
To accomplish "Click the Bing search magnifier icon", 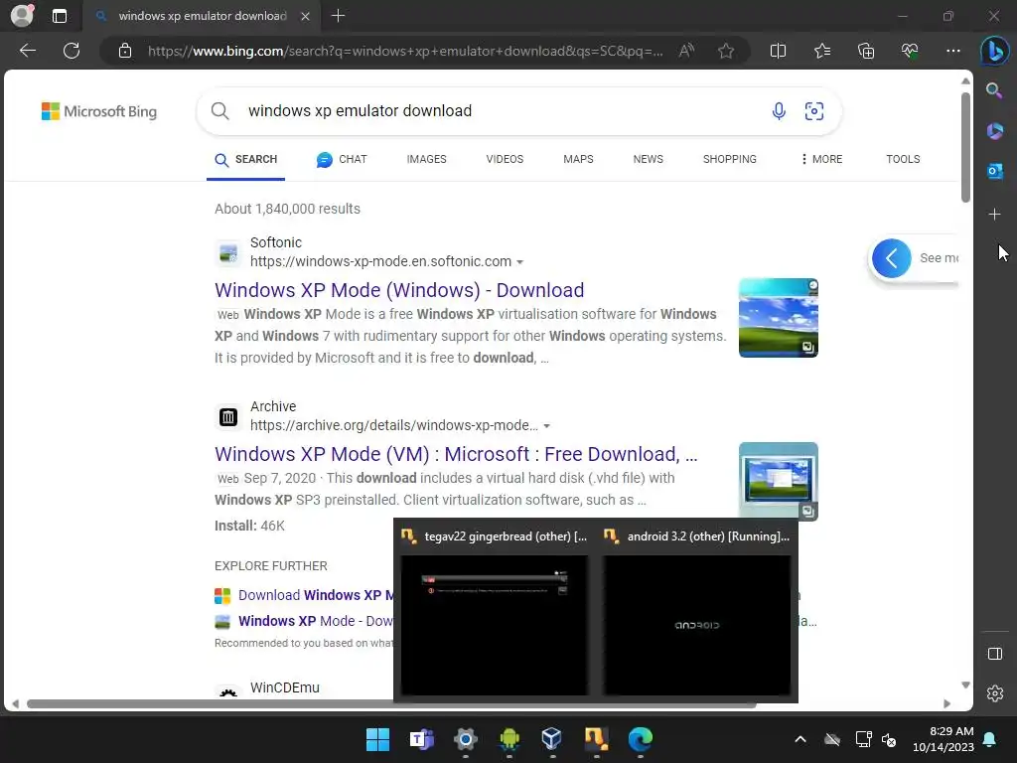I will tap(219, 111).
